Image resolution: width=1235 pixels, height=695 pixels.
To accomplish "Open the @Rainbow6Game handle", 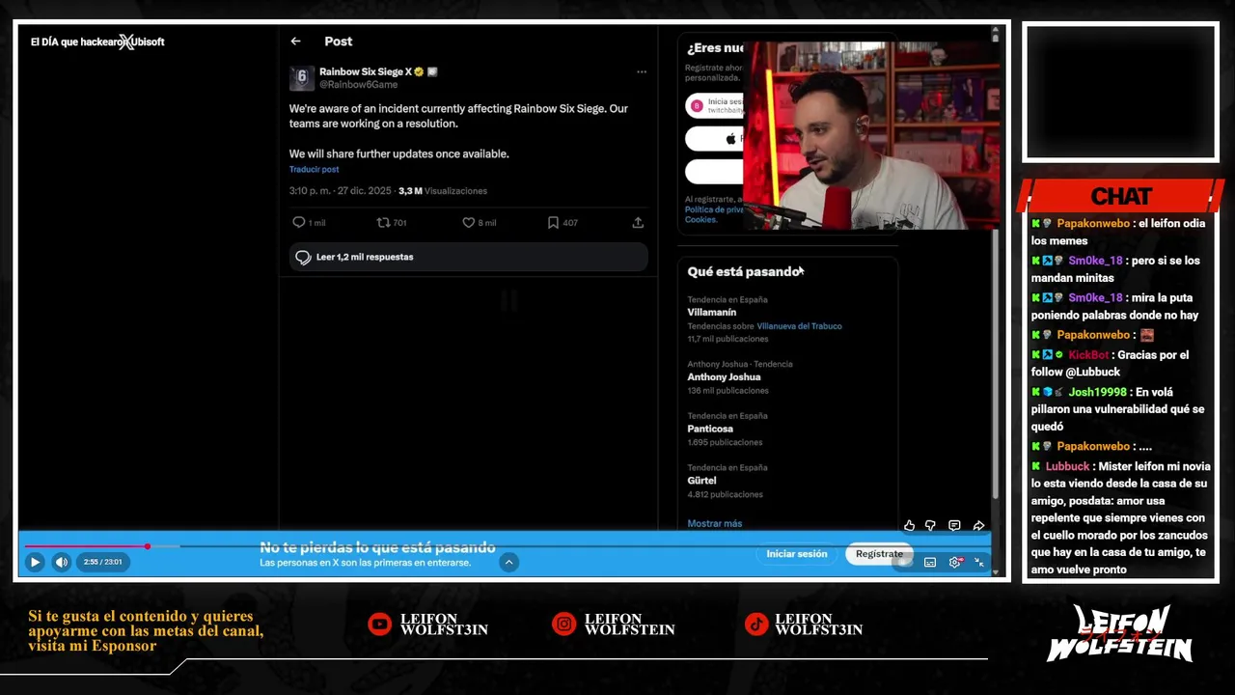I will [358, 84].
